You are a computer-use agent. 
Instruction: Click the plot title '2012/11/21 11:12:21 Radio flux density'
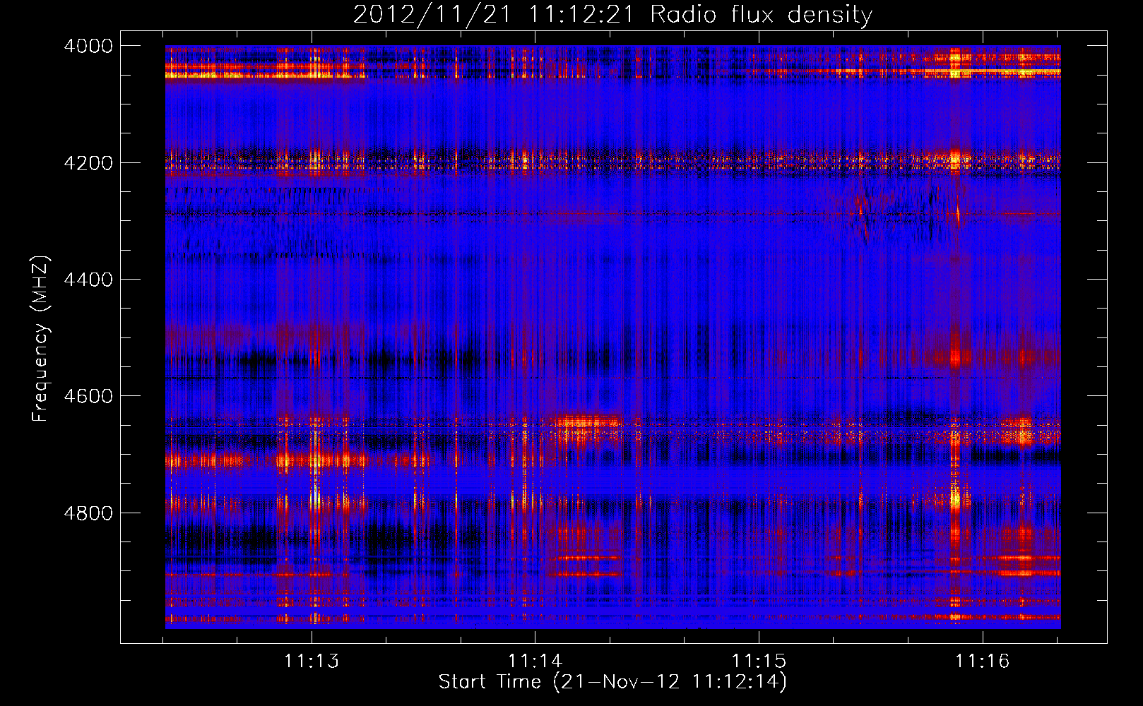coord(612,15)
